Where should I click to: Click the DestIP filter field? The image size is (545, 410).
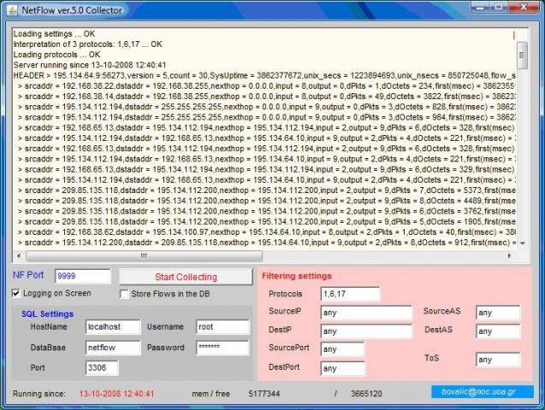(x=366, y=331)
